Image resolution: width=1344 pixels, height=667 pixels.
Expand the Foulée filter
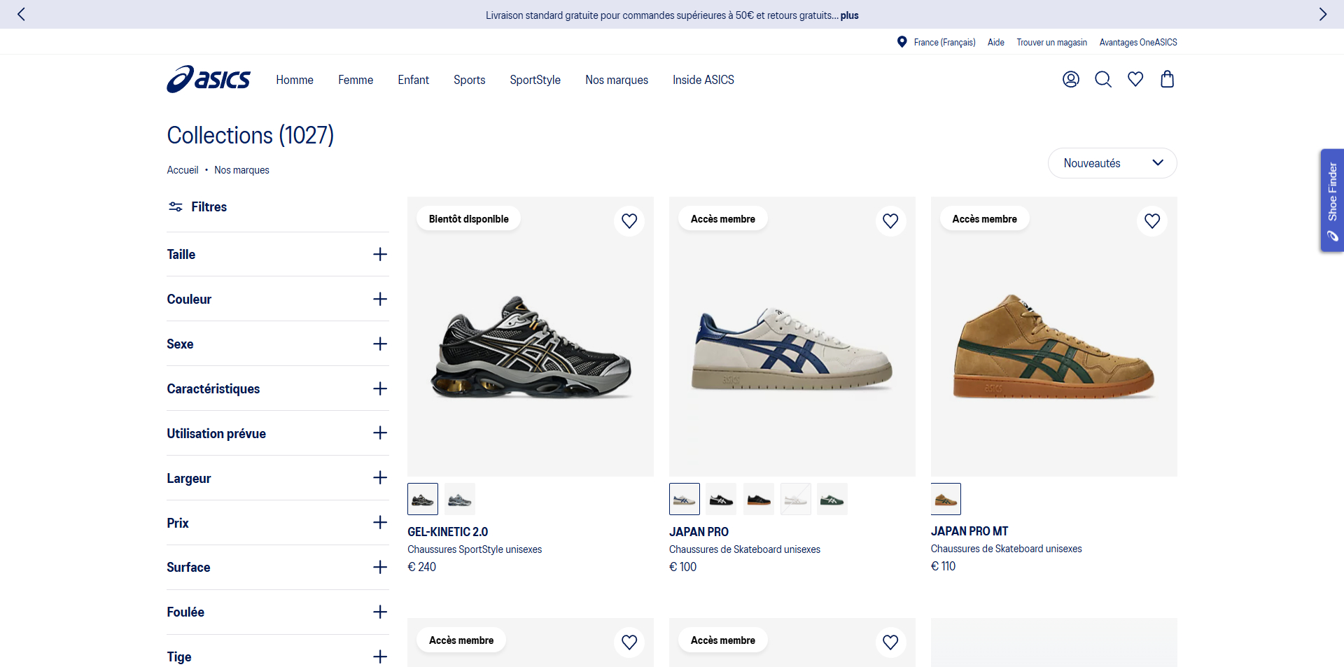coord(277,612)
